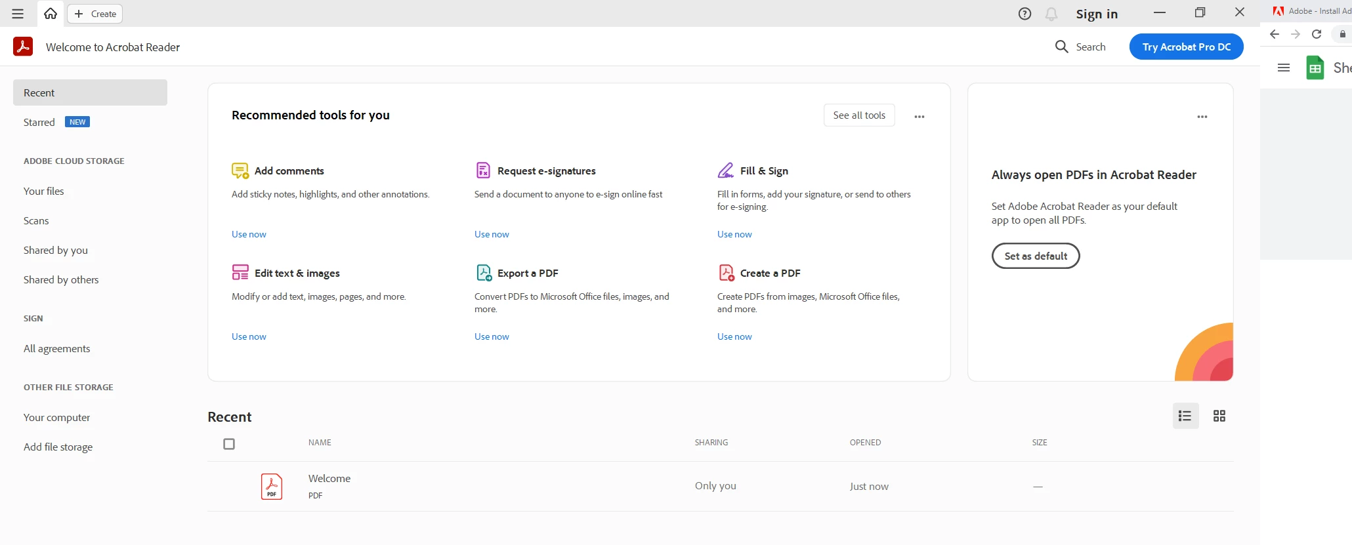
Task: Open Your computer file storage
Action: 57,417
